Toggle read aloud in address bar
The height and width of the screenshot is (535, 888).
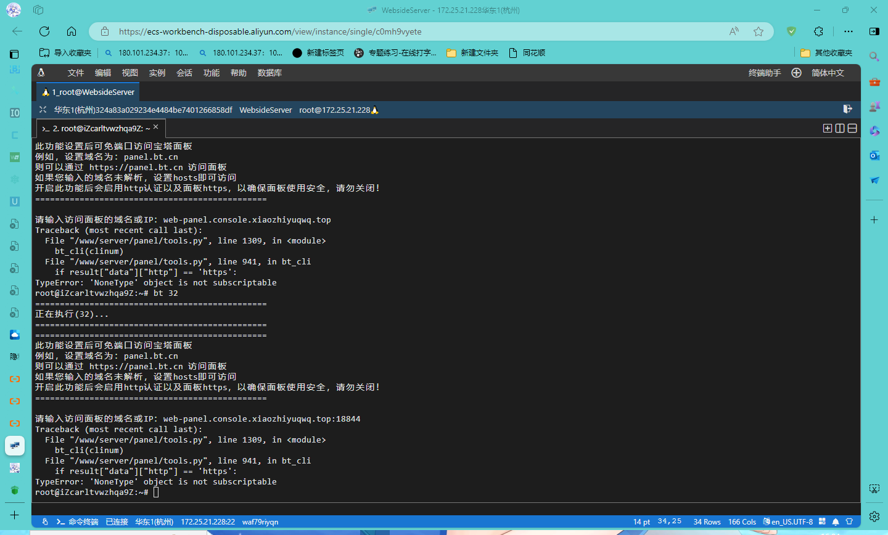[734, 31]
